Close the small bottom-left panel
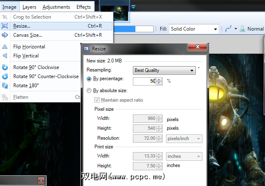 [x=41, y=181]
